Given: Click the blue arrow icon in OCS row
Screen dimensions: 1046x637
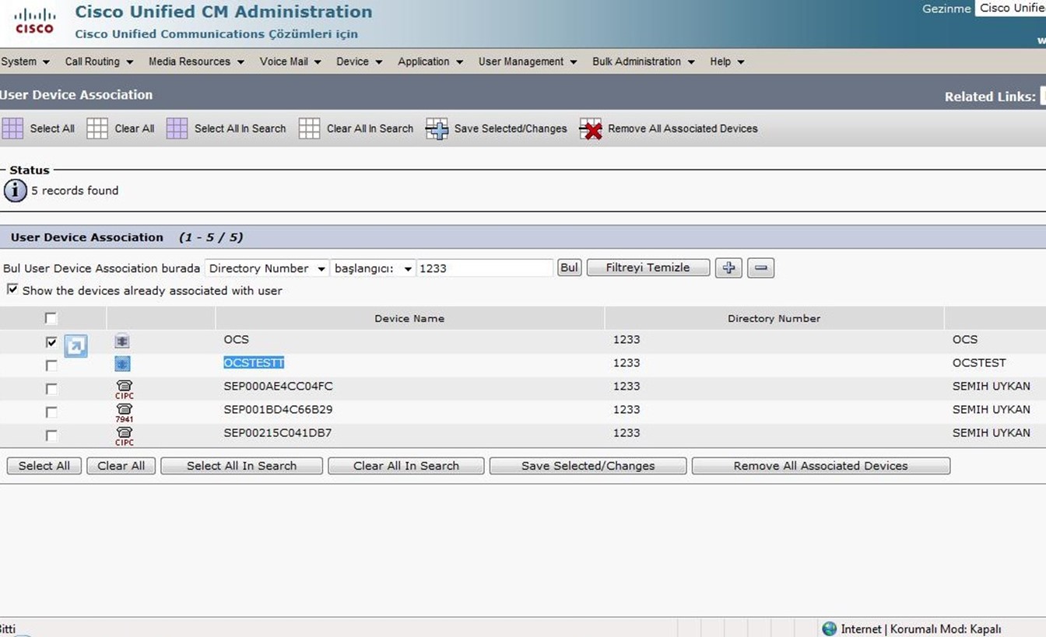Looking at the screenshot, I should click(x=75, y=345).
